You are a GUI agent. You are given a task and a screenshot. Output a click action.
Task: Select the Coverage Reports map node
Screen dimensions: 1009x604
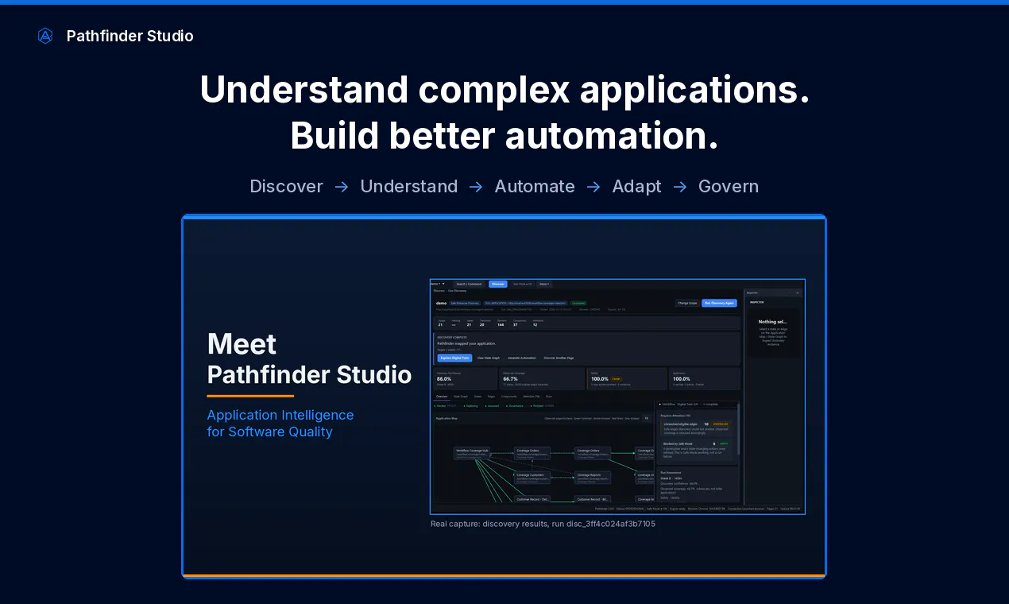[593, 477]
